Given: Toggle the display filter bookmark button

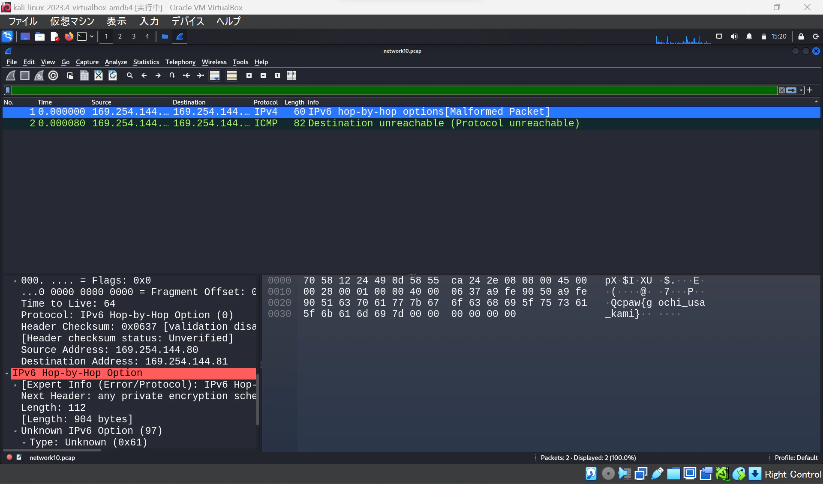Looking at the screenshot, I should [8, 90].
